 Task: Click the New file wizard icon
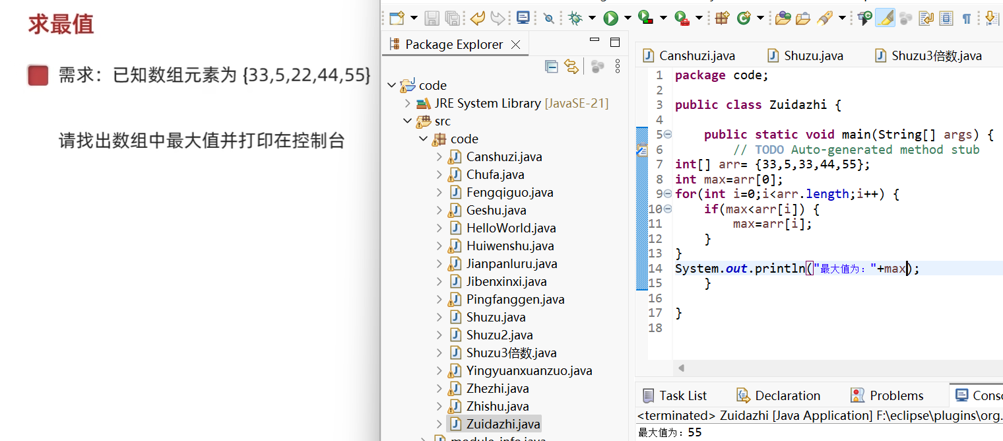point(396,18)
